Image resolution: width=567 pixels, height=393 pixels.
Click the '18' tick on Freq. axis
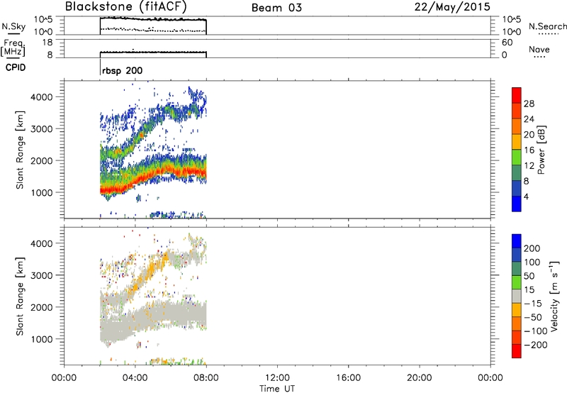pos(47,43)
